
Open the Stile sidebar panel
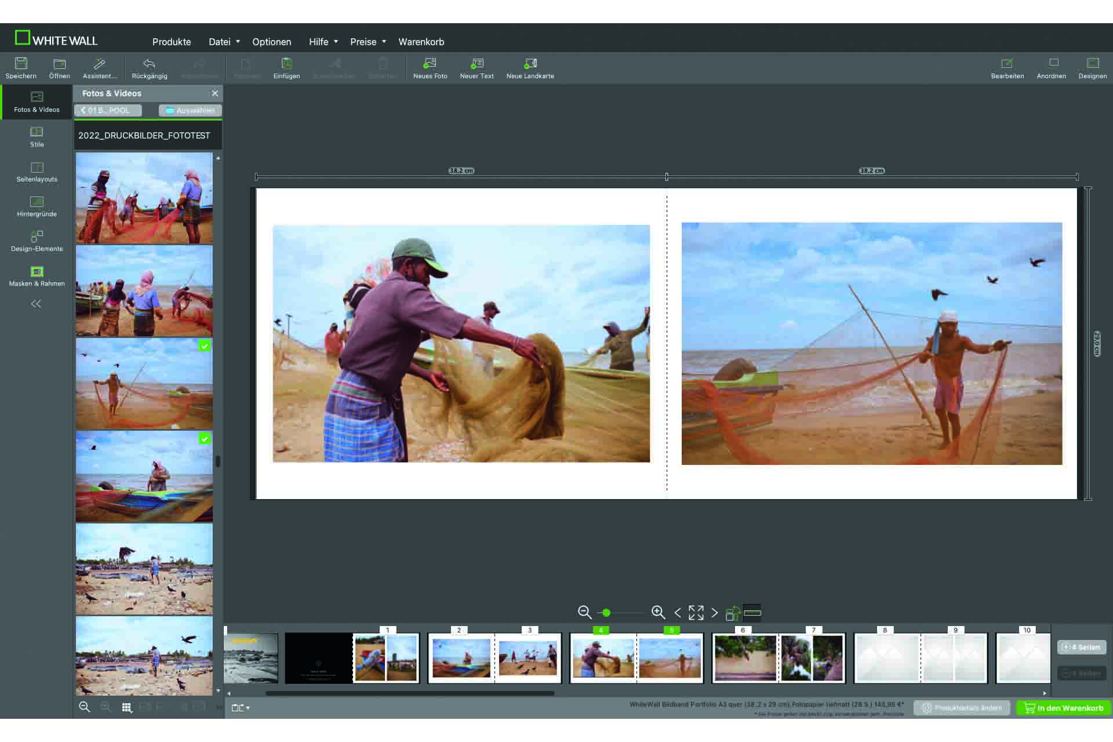tap(37, 137)
